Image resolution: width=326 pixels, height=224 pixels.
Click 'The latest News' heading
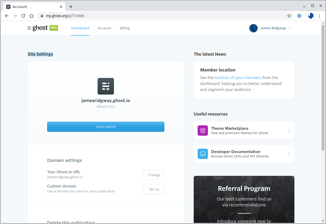pos(210,54)
